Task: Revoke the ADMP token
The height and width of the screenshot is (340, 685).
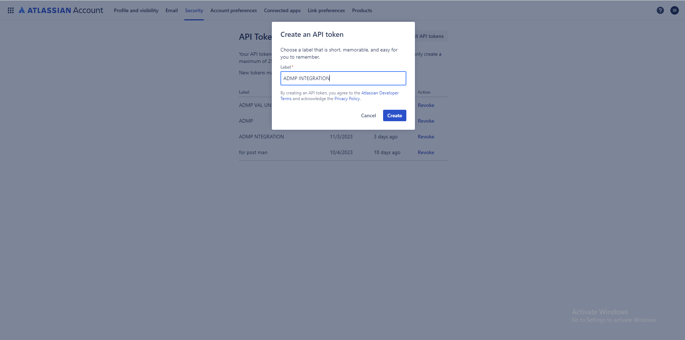Action: (426, 121)
